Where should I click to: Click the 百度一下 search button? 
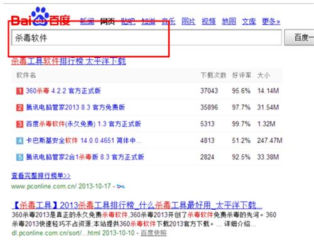click(x=300, y=38)
